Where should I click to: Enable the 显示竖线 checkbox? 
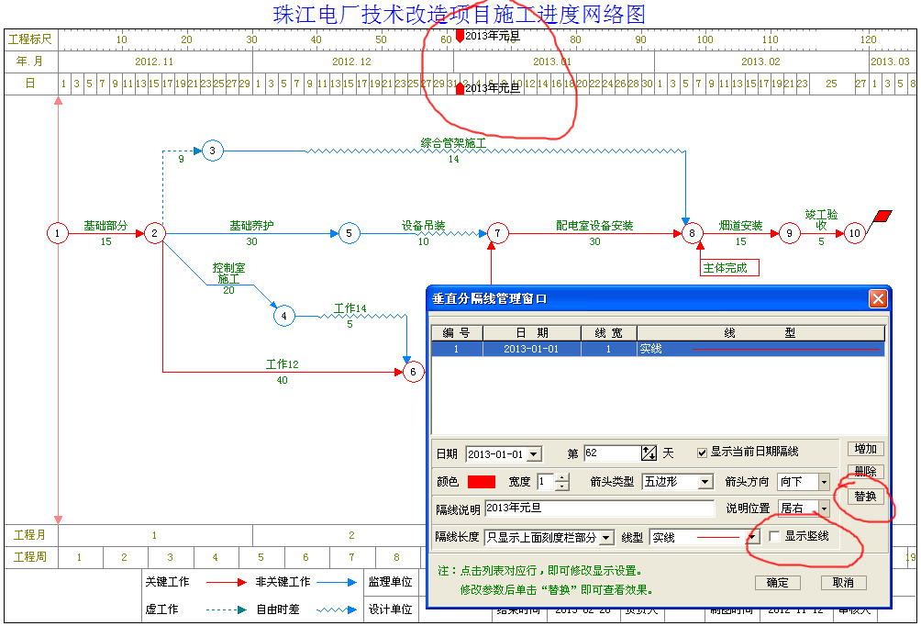[774, 536]
